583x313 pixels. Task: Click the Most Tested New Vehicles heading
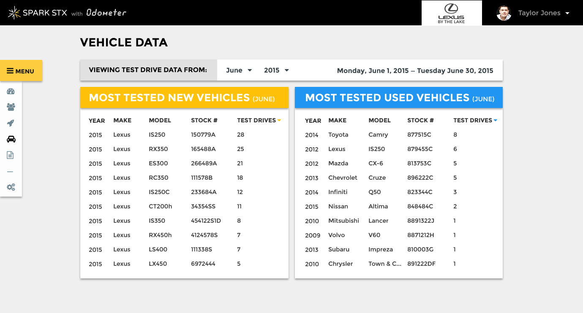182,98
